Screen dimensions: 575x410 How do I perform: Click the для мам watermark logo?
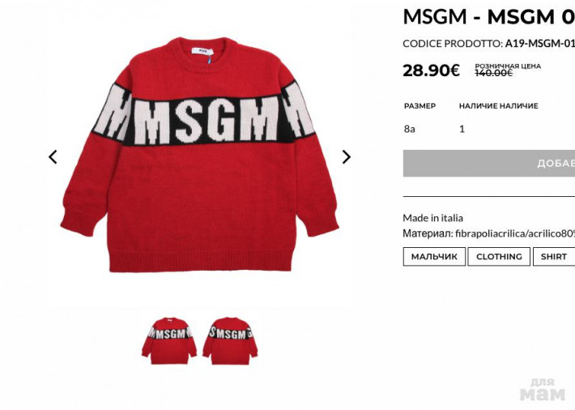click(x=543, y=390)
